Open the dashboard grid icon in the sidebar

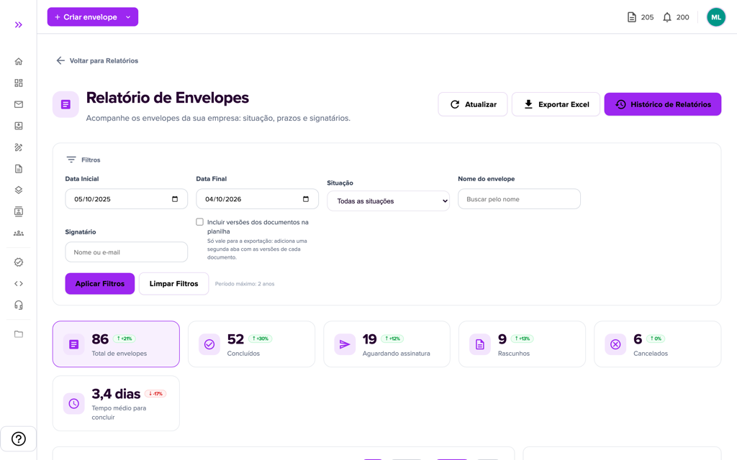click(18, 83)
